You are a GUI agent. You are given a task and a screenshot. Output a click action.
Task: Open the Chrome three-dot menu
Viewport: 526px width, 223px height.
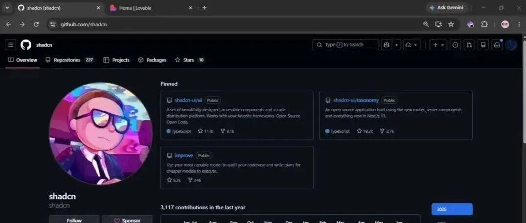click(520, 24)
